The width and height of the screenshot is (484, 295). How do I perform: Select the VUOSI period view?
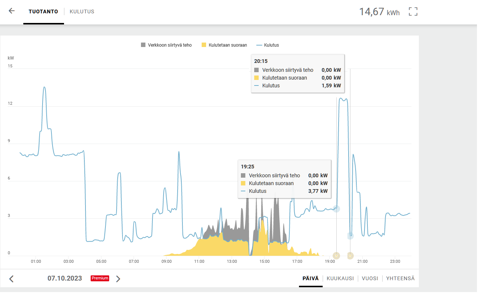pyautogui.click(x=370, y=278)
